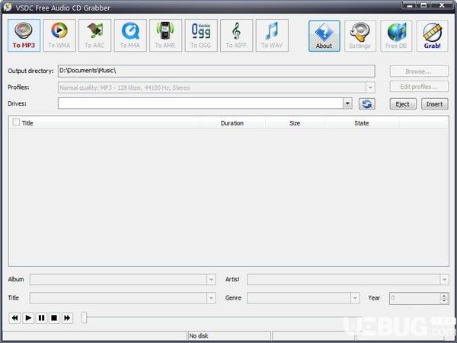Open the track Title combo box arrow

click(x=211, y=298)
